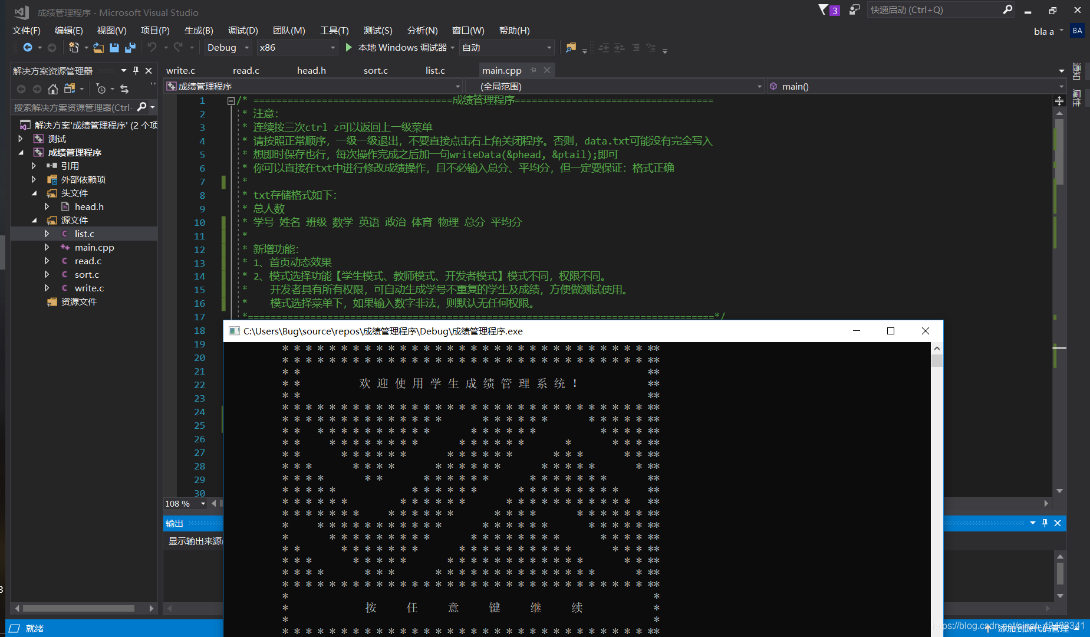Open the x86 platform dropdown
This screenshot has width=1090, height=637.
(x=297, y=47)
